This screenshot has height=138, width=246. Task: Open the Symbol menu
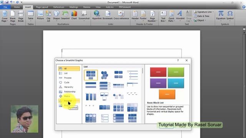point(230,16)
